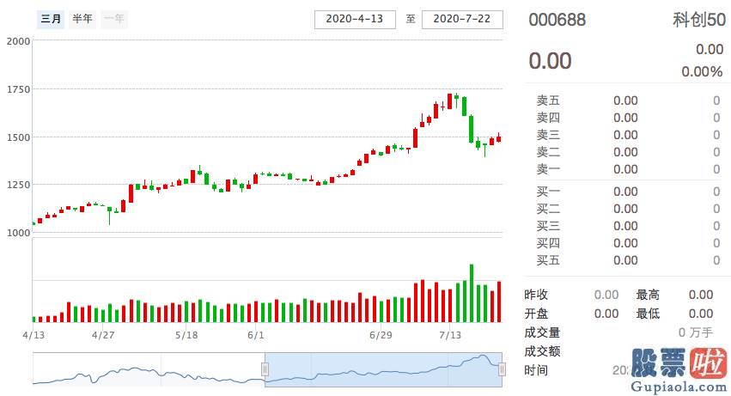
Task: Switch to the 半年 time range tab
Action: 82,19
